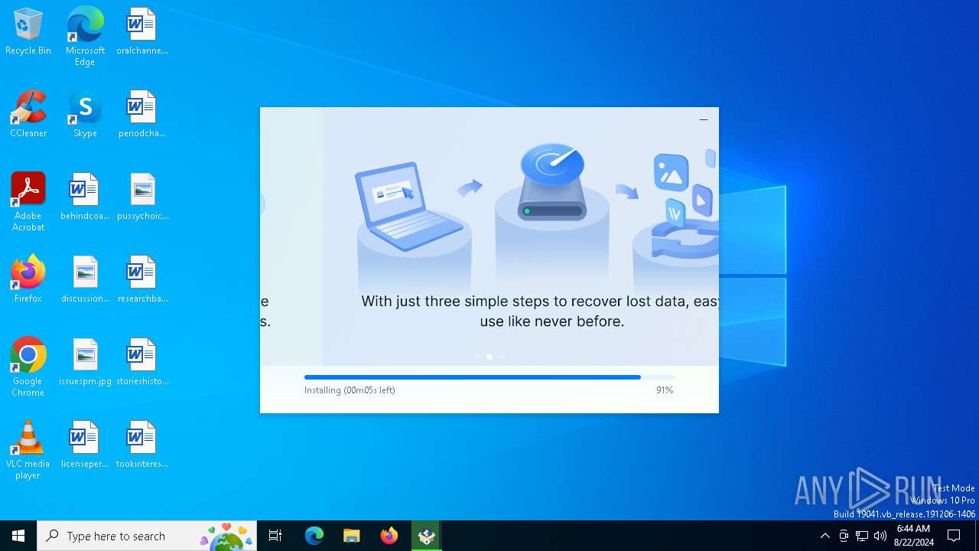Viewport: 979px width, 551px height.
Task: Click the Installing time left text
Action: click(x=350, y=390)
